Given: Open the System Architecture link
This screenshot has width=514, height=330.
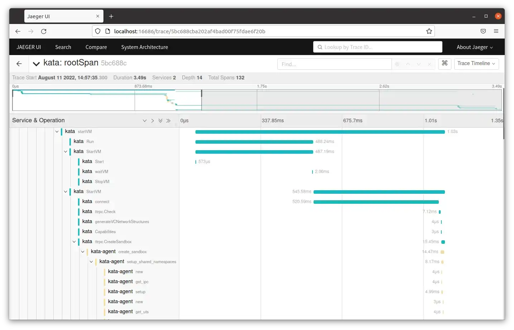Looking at the screenshot, I should (x=144, y=47).
